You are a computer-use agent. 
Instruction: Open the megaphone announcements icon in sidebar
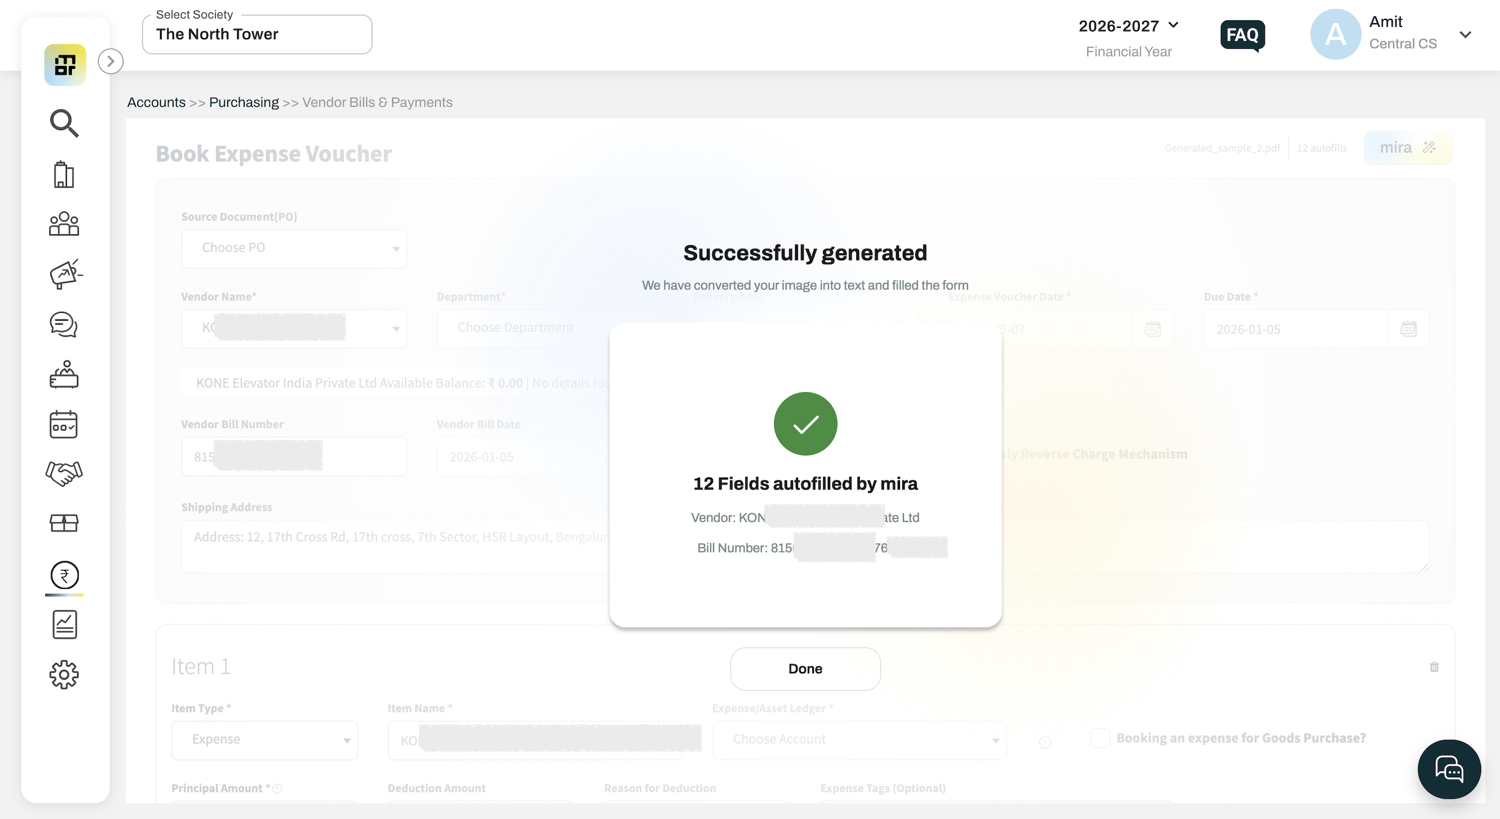click(x=65, y=274)
